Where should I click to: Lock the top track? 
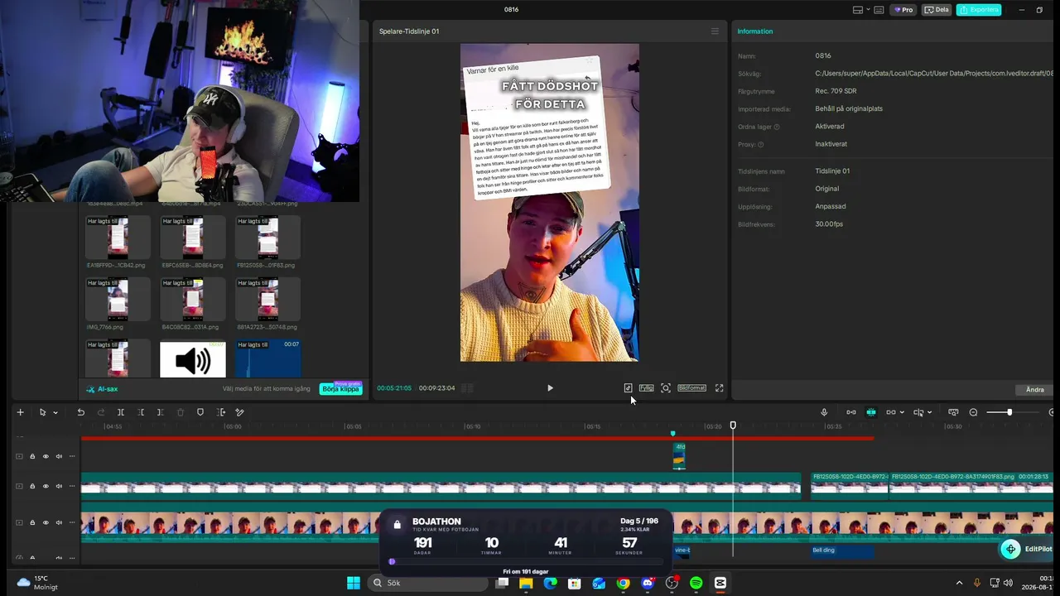tap(32, 456)
